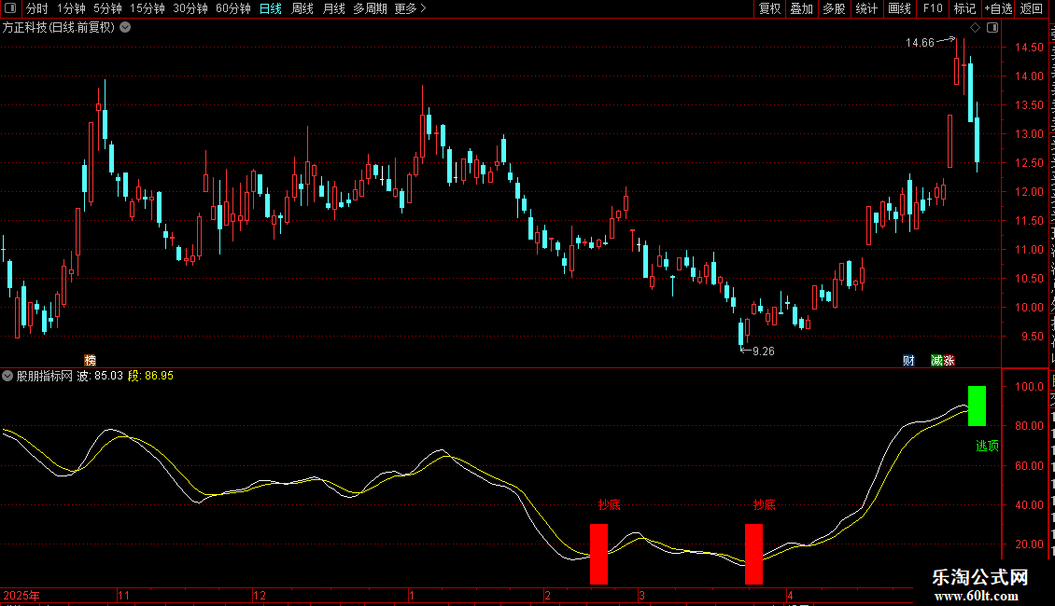Select the 30分钟 period tab
1055x606 pixels.
(190, 8)
